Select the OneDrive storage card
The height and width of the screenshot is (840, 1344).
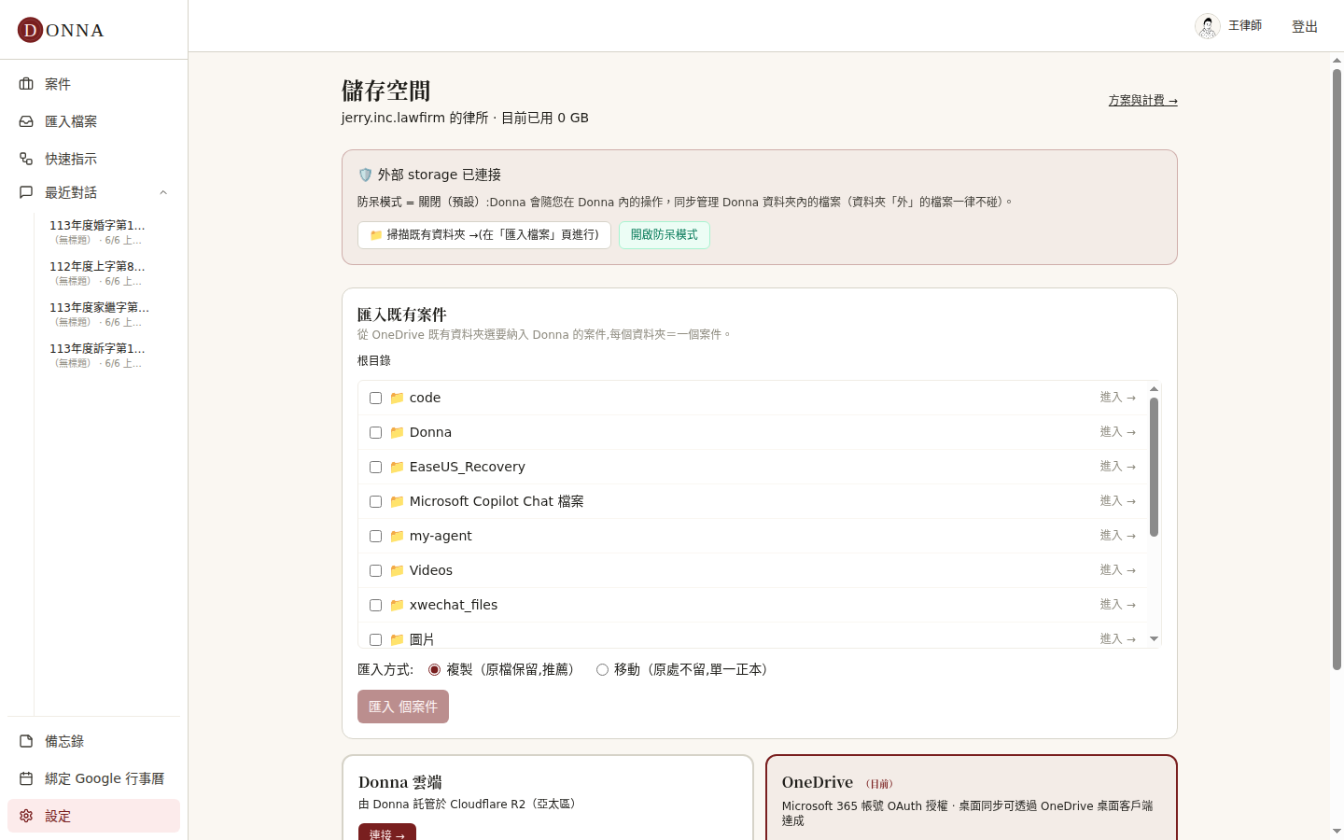click(972, 798)
